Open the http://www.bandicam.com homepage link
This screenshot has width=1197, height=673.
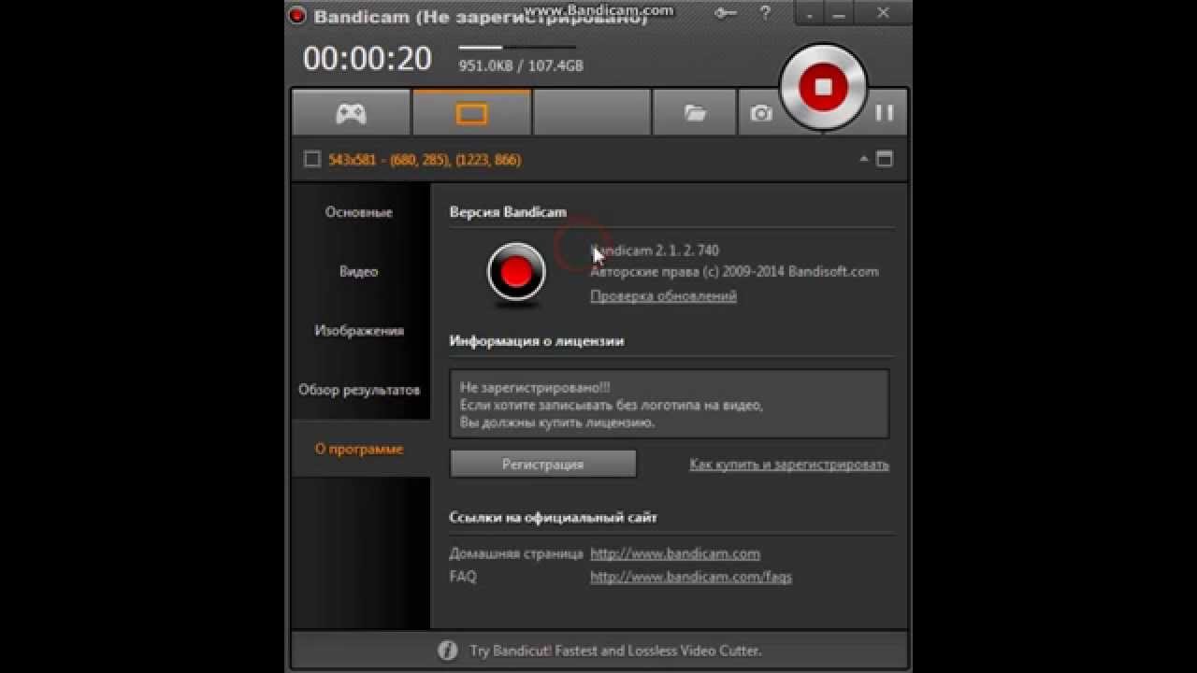click(x=675, y=553)
